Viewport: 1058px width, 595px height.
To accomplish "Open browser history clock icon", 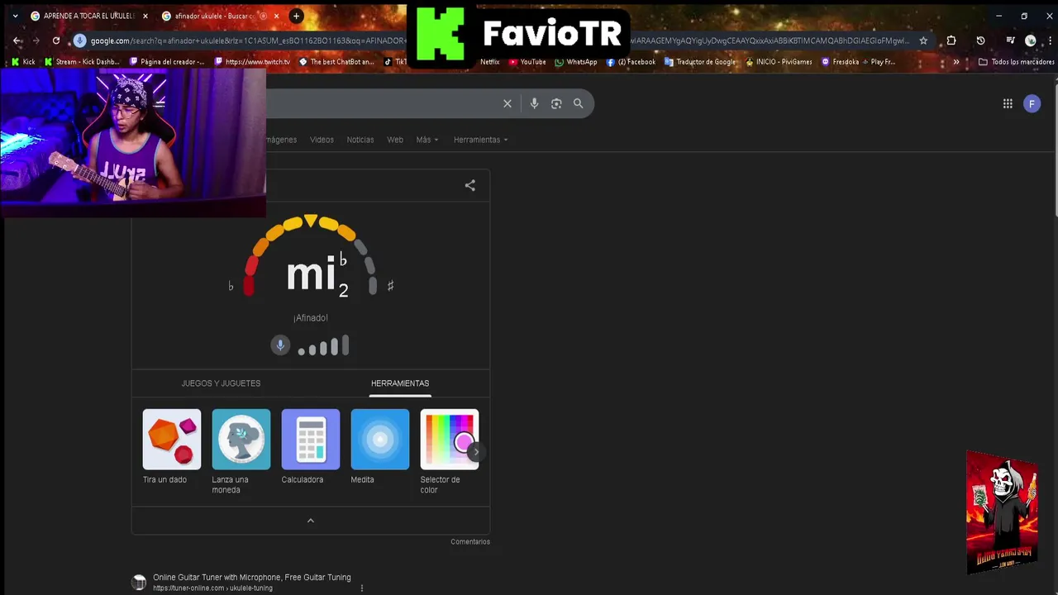I will coord(980,40).
